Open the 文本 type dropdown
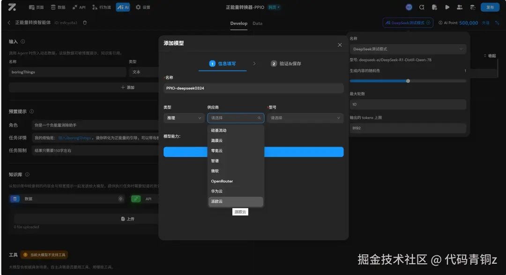506x275 pixels. point(144,72)
